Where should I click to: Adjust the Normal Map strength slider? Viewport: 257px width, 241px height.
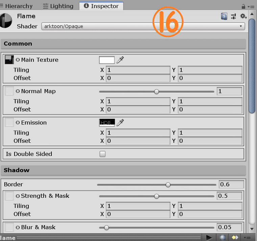point(157,91)
